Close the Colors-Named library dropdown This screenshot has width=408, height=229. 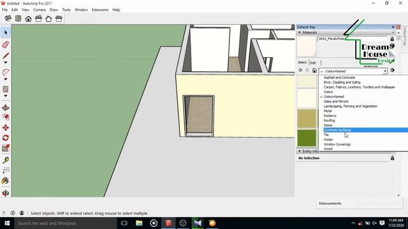click(384, 71)
